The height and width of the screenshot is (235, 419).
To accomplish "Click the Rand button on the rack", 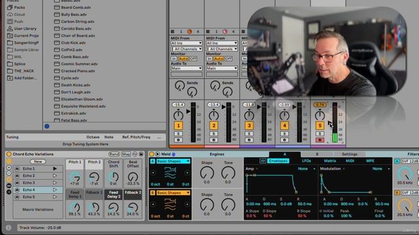I will click(114, 154).
